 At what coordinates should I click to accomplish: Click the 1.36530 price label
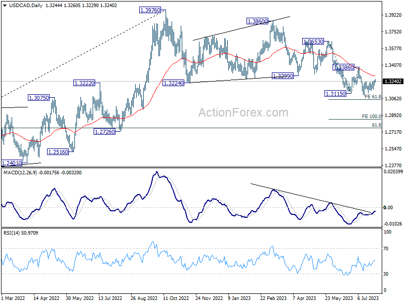click(313, 42)
